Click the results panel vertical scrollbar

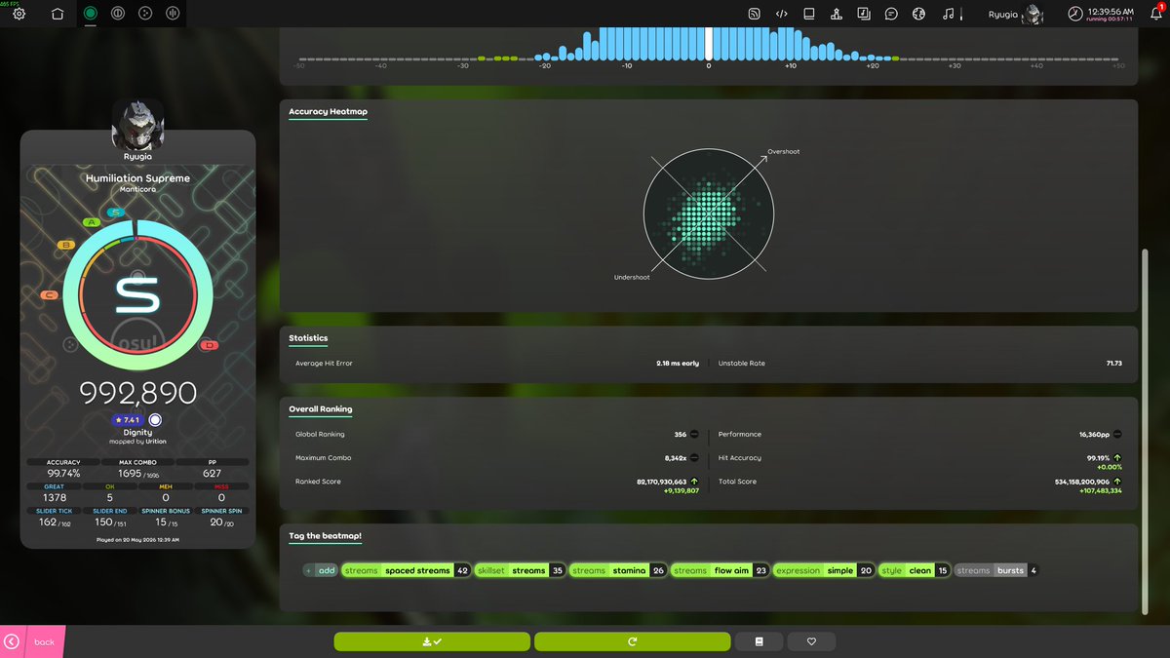[x=1147, y=431]
